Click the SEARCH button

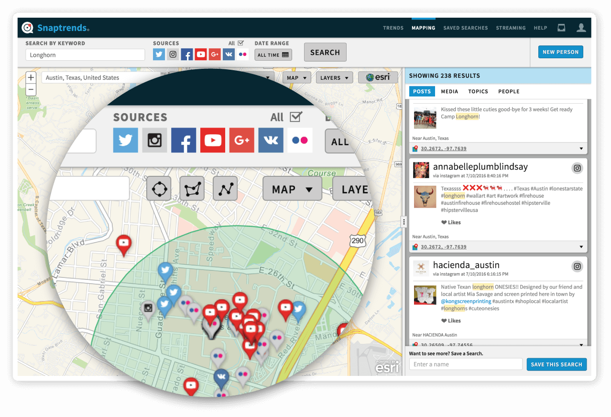(325, 53)
